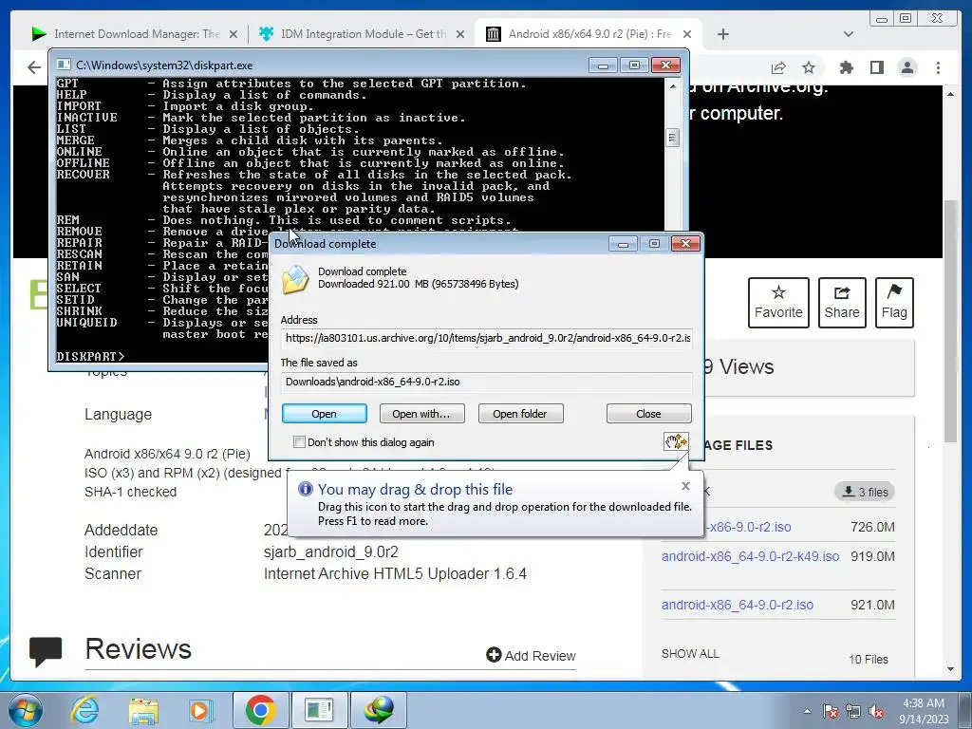
Task: Click the Share button on archive page
Action: 842,303
